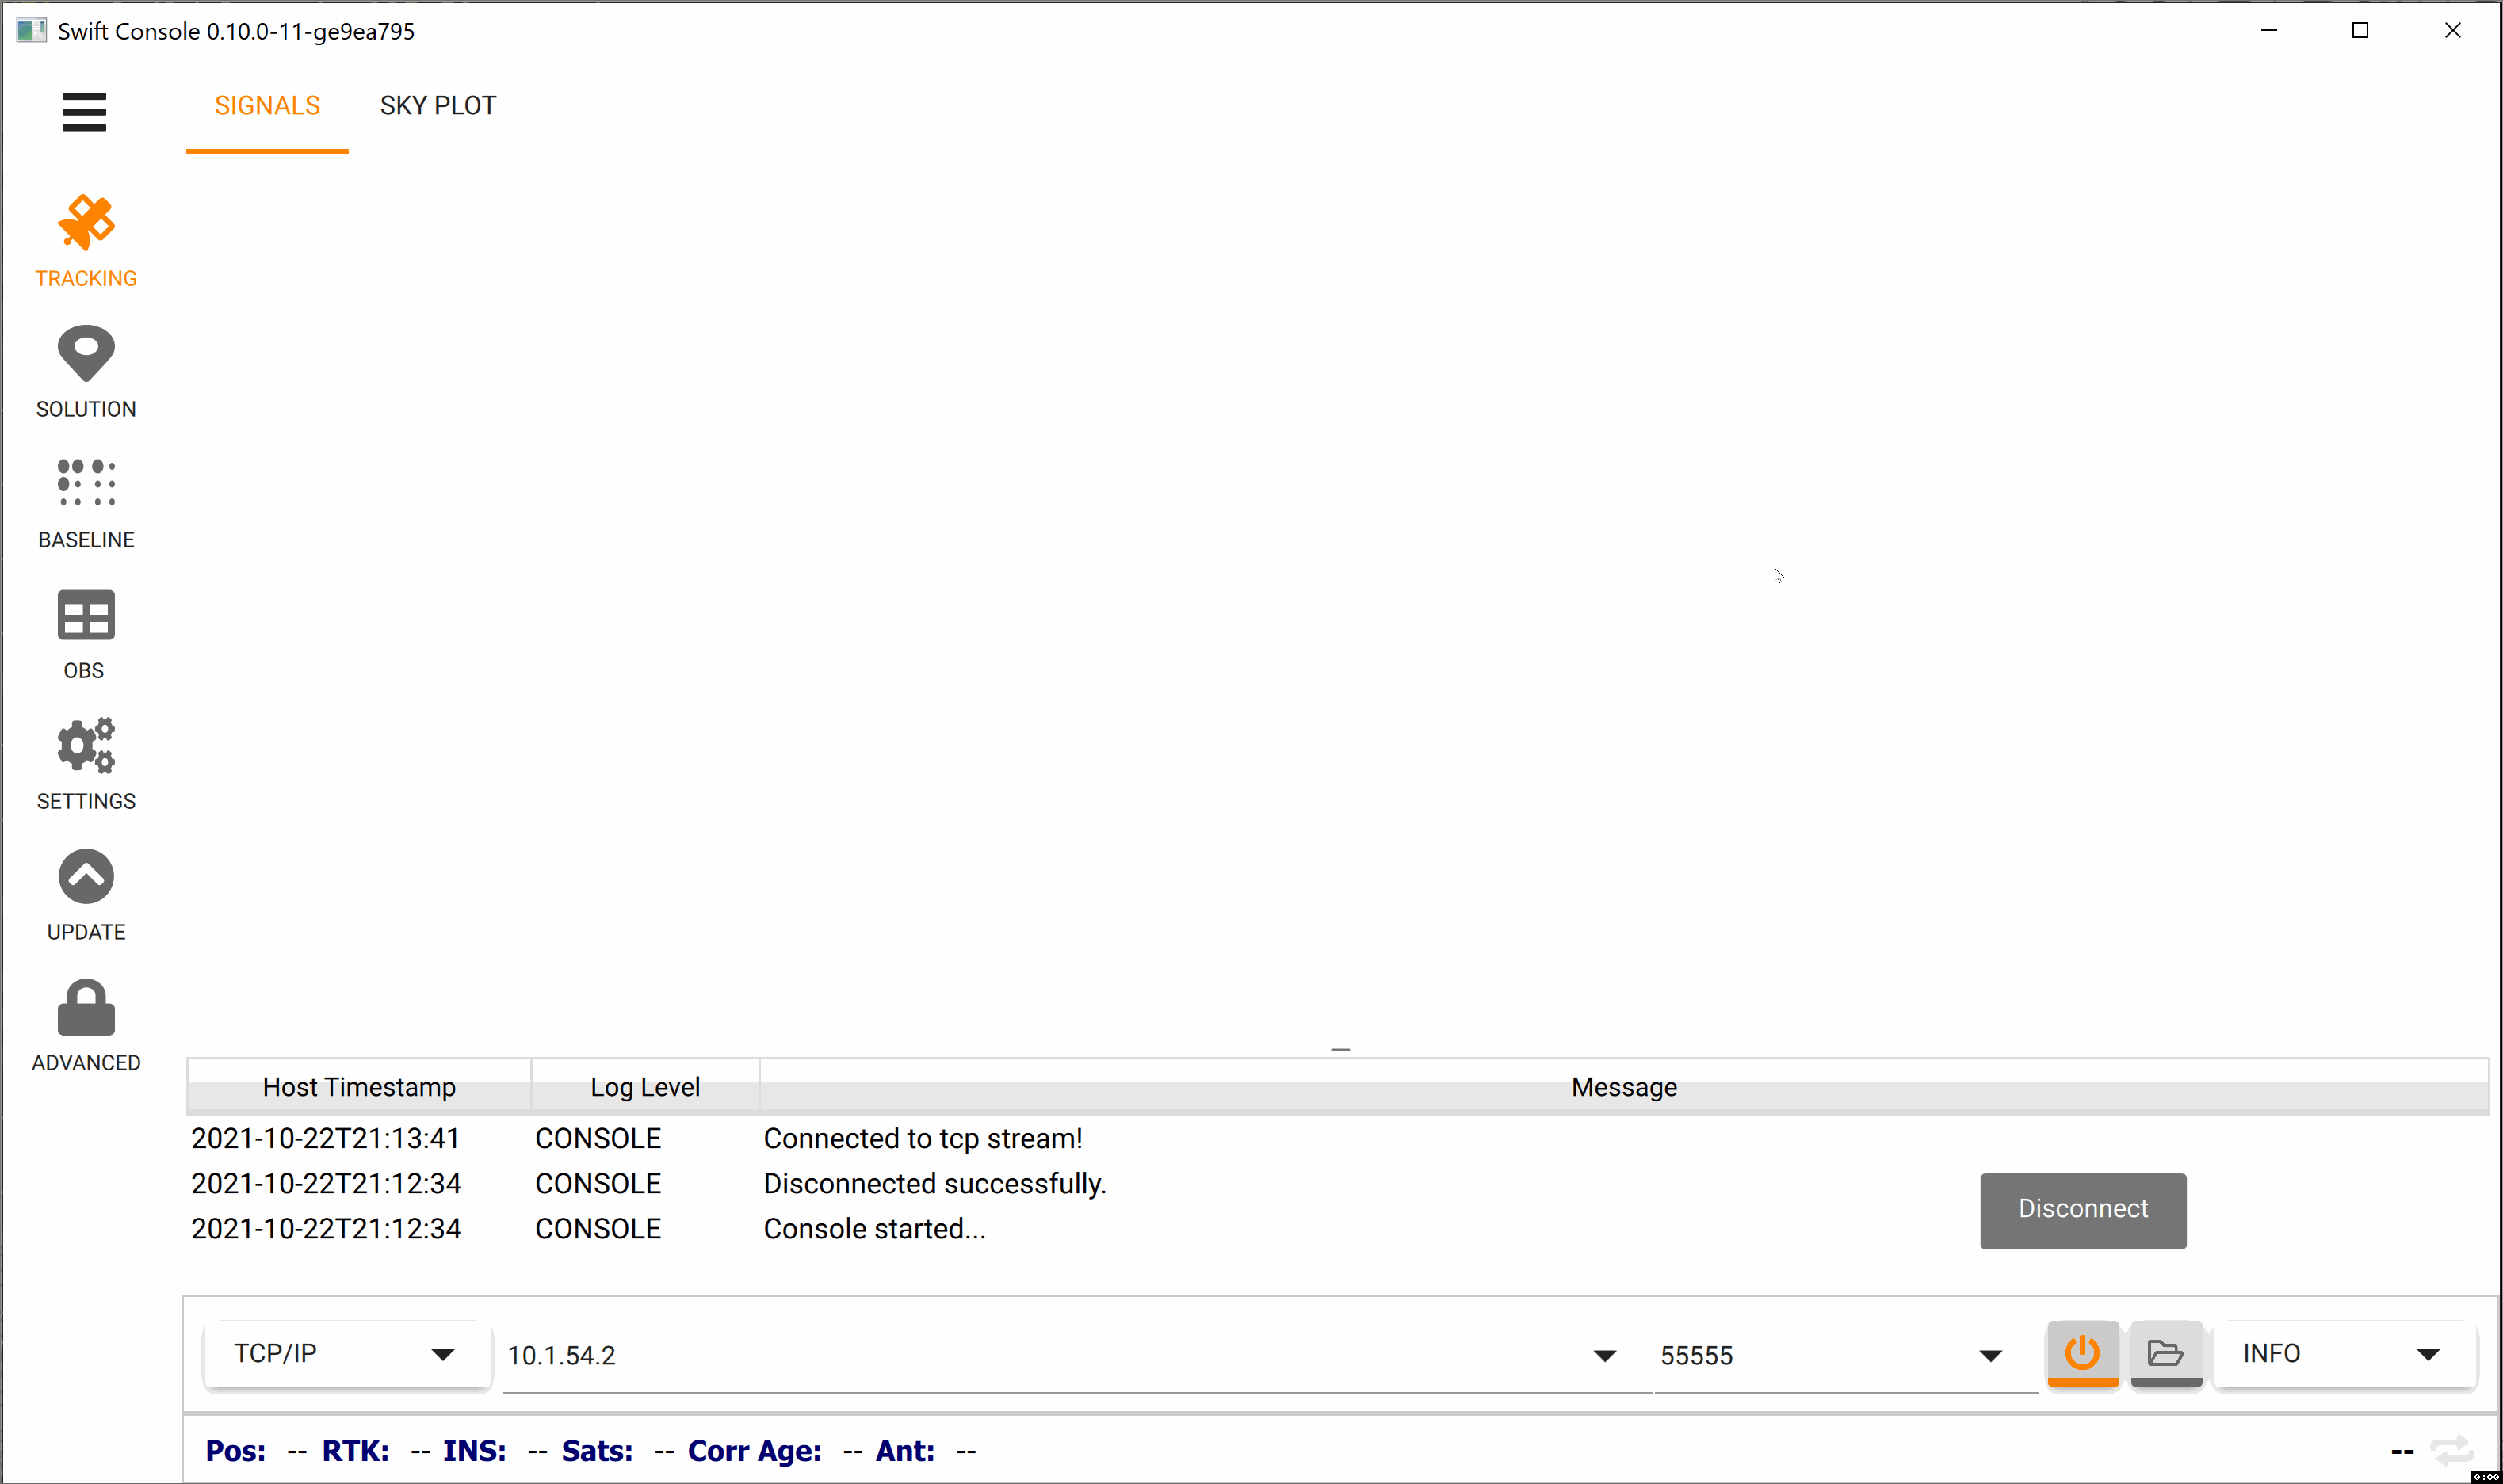2503x1484 pixels.
Task: Click the Log Level column header
Action: [644, 1087]
